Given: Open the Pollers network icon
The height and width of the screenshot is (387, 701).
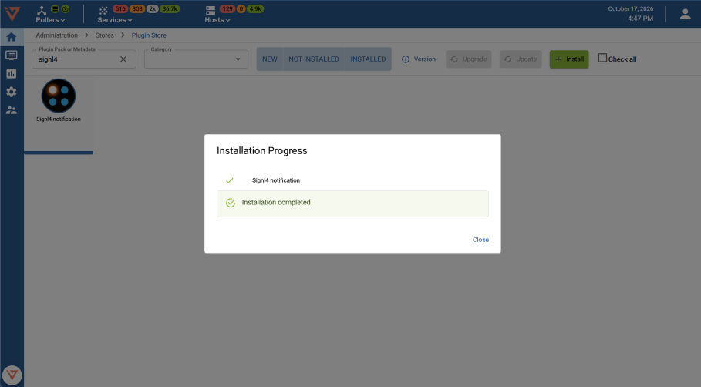Looking at the screenshot, I should coord(42,10).
